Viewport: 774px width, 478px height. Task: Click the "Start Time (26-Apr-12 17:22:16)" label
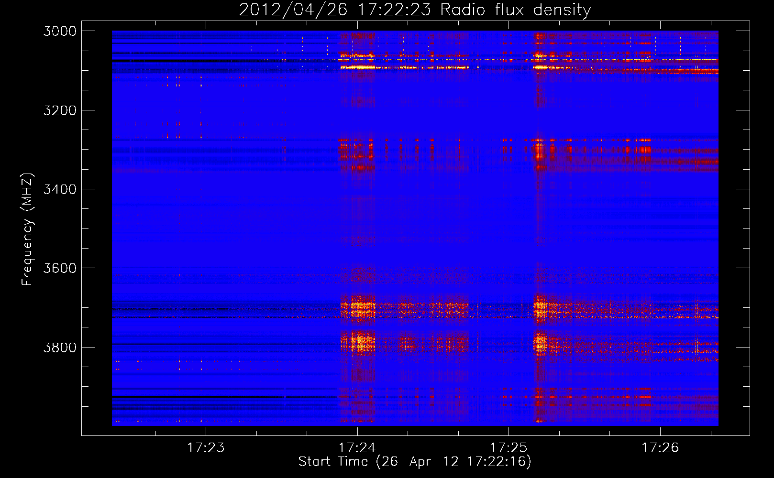(x=415, y=462)
